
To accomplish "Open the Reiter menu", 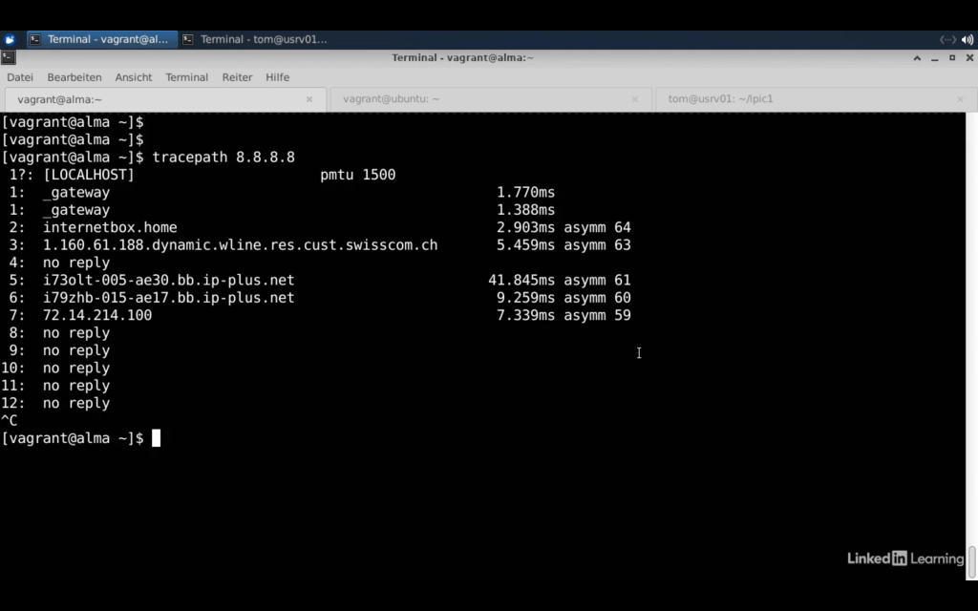I will point(237,77).
